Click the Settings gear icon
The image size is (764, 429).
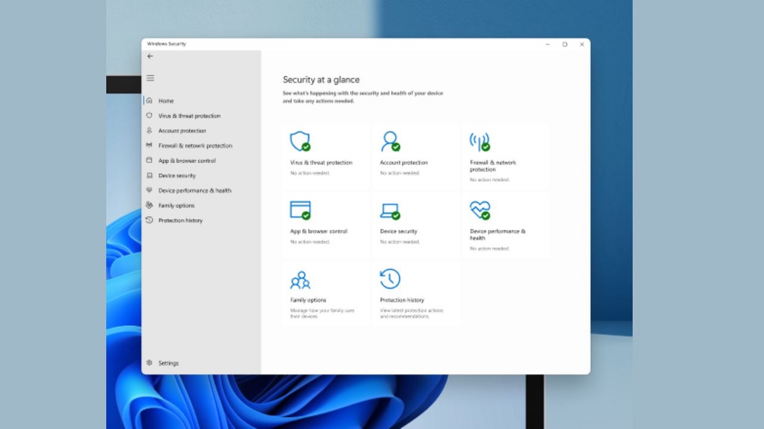(149, 363)
